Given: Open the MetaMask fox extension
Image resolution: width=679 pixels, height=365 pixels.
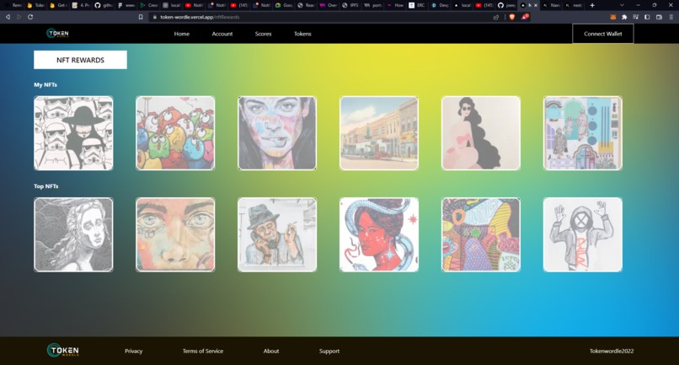Looking at the screenshot, I should pyautogui.click(x=612, y=17).
